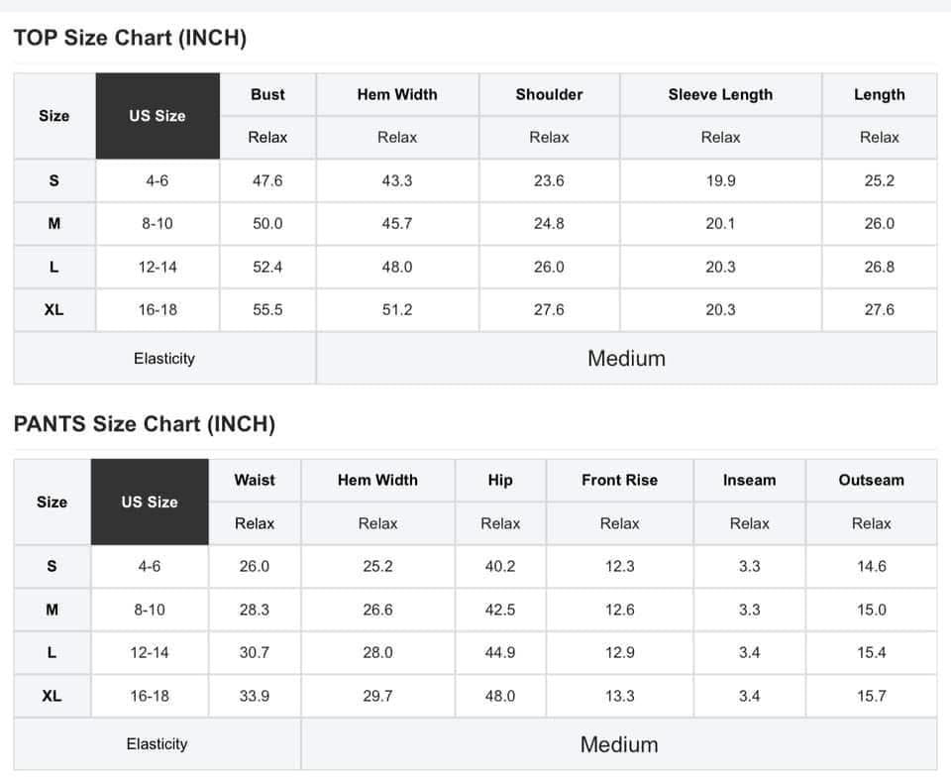Select the S row in PANTS chart

pos(475,566)
